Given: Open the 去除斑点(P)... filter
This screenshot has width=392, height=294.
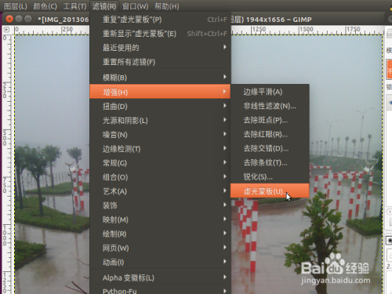Looking at the screenshot, I should [270, 120].
